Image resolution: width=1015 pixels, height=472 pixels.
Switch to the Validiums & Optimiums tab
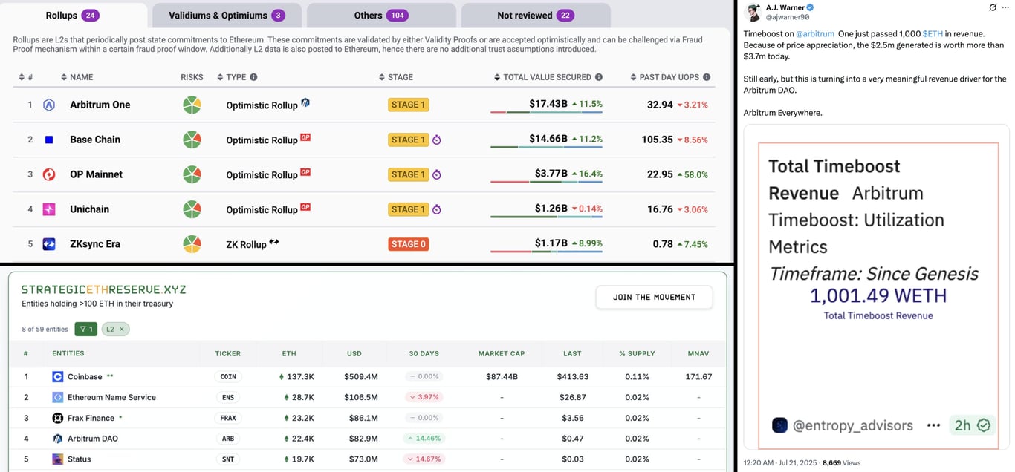227,16
